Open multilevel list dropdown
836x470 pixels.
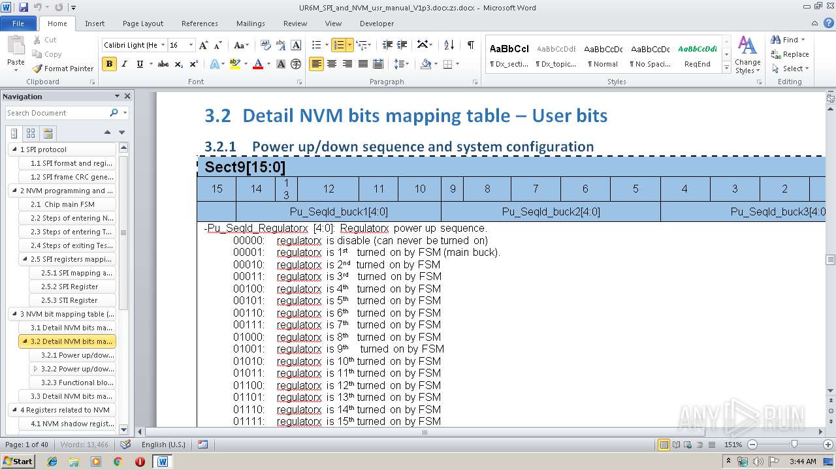coord(364,45)
